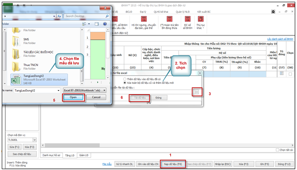Open the File name combo box dropdown

pos(59,91)
